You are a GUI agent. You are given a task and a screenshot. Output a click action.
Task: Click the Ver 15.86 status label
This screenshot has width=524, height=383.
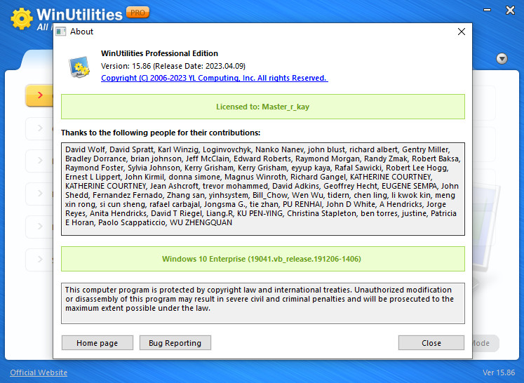[499, 372]
